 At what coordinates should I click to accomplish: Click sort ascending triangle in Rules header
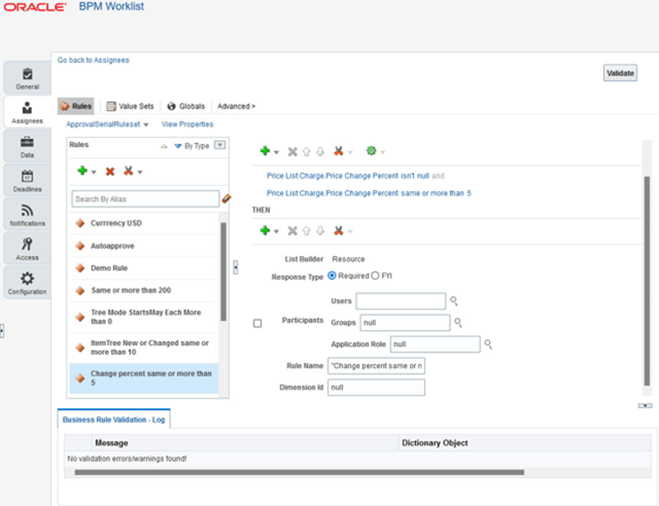(x=164, y=146)
